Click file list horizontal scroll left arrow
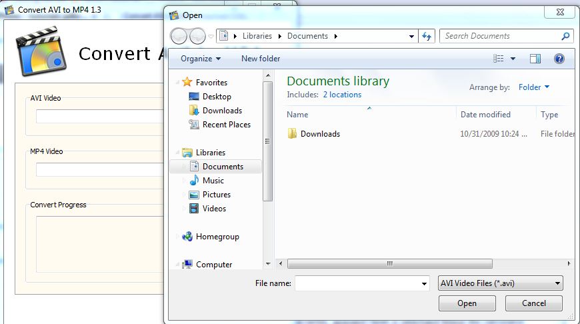This screenshot has height=324, width=580. 281,264
